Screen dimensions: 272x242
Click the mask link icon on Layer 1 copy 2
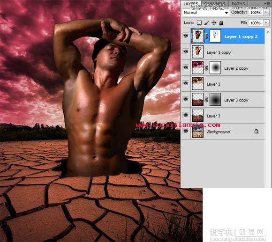206,36
